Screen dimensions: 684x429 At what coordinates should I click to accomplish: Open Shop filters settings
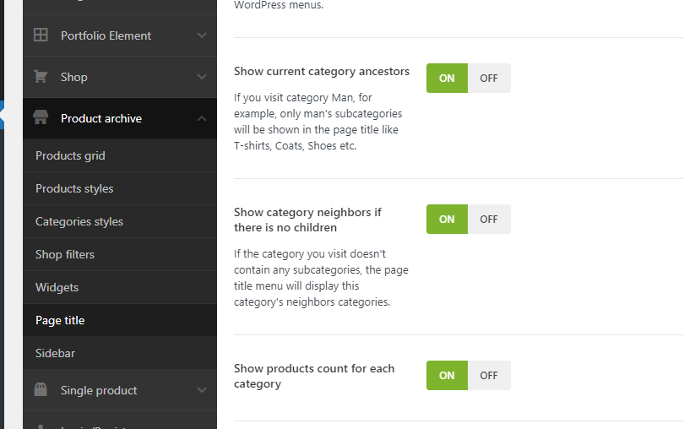(x=65, y=254)
